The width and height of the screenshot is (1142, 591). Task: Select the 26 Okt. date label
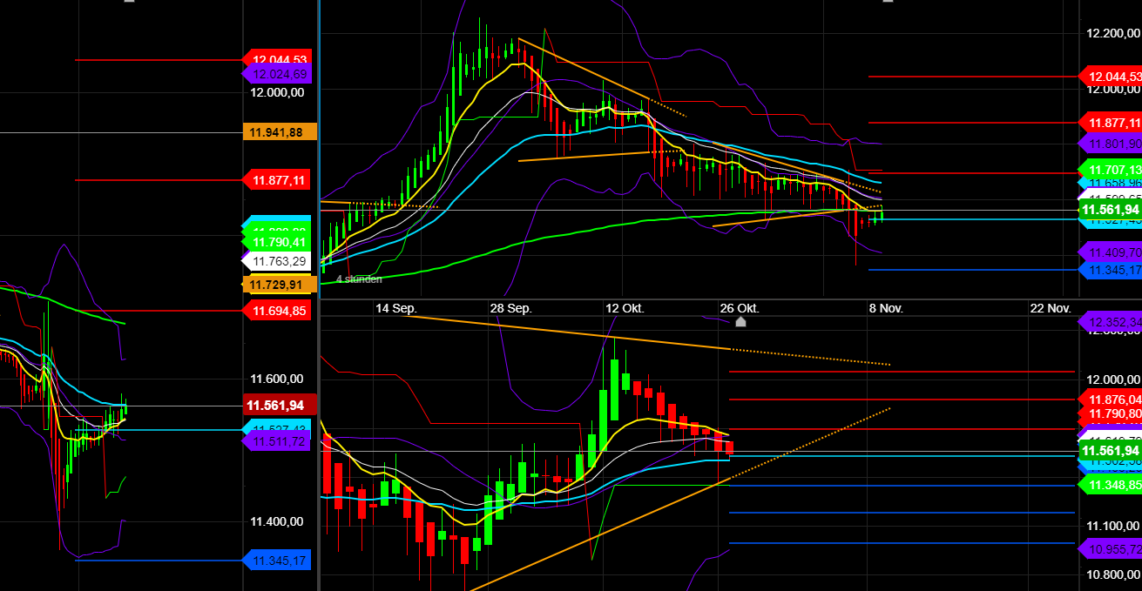click(739, 307)
